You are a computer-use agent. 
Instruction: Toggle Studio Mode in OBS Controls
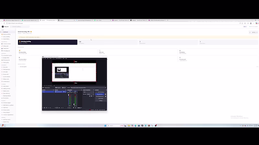[x=101, y=99]
